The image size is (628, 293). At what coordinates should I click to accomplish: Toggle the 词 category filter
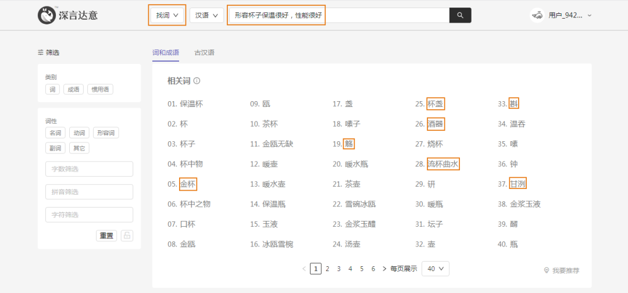coord(52,90)
